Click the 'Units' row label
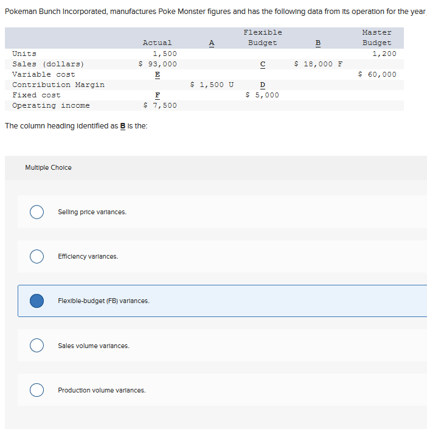This screenshot has width=427, height=429. (24, 54)
